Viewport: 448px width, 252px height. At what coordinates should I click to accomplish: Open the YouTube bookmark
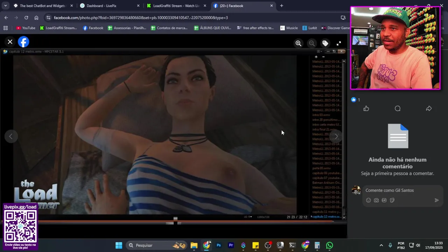(x=26, y=28)
